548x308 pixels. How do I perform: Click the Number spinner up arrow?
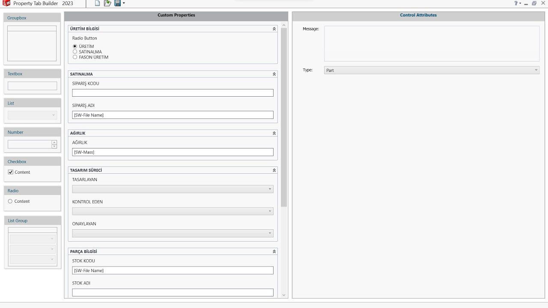[54, 142]
